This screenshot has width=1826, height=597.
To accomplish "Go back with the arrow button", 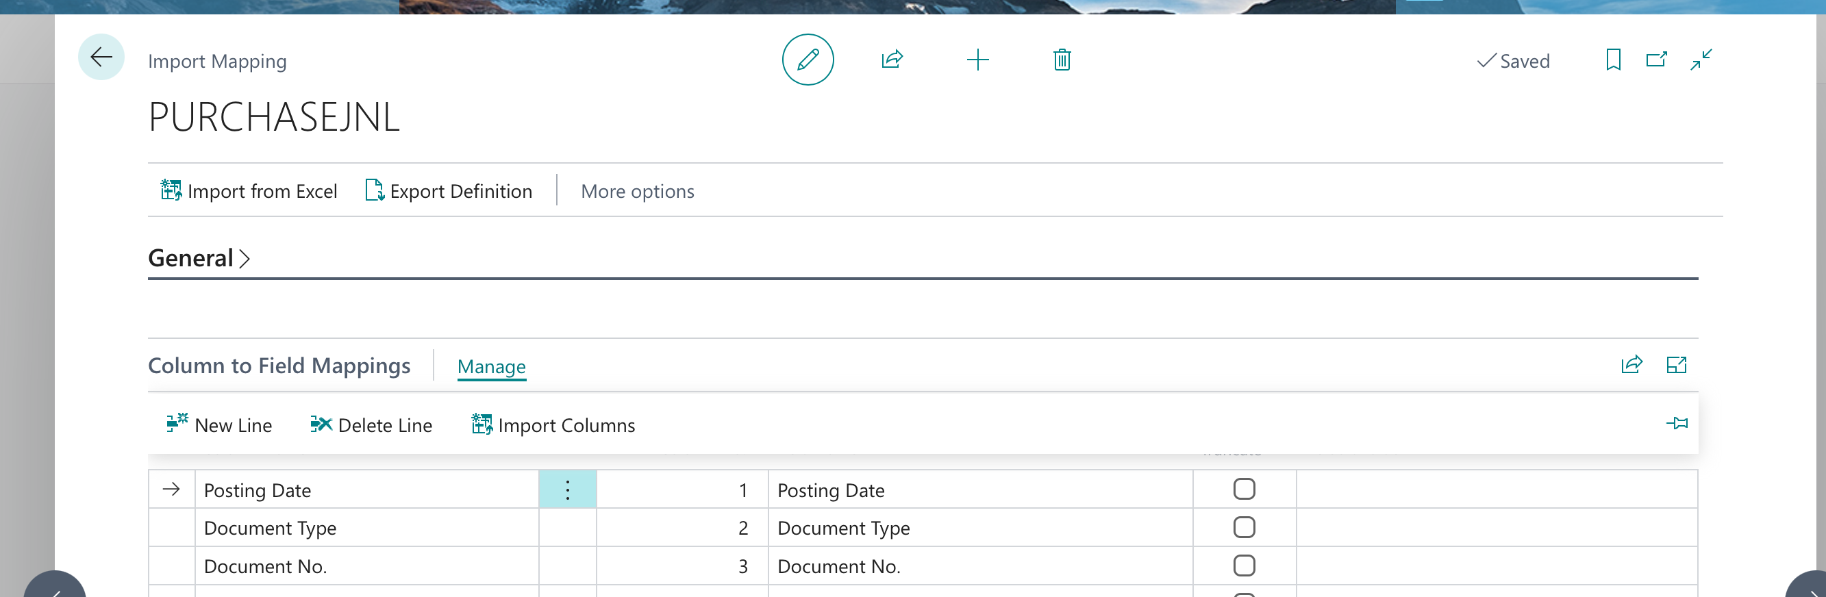I will (101, 58).
